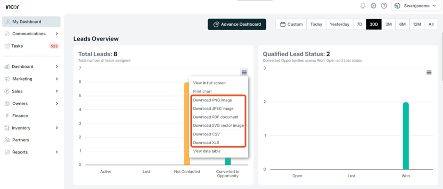Click the orange Not Contacted bar
Viewport: 443px width, 189px height.
pyautogui.click(x=187, y=124)
